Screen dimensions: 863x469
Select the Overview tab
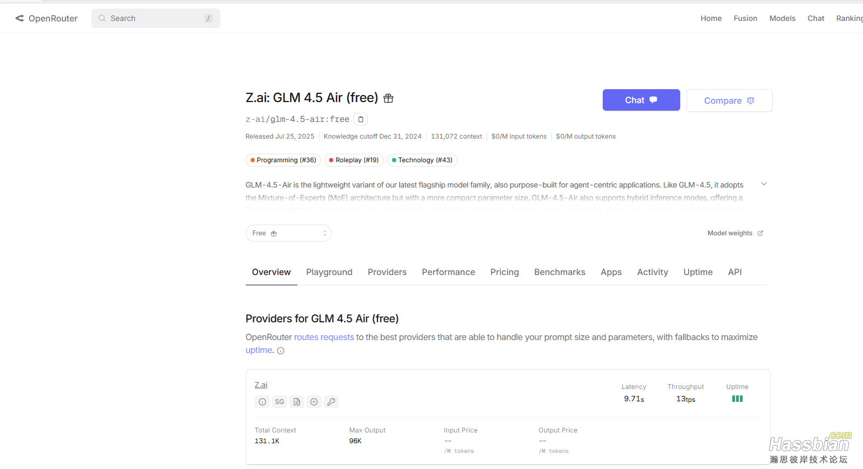coord(272,272)
